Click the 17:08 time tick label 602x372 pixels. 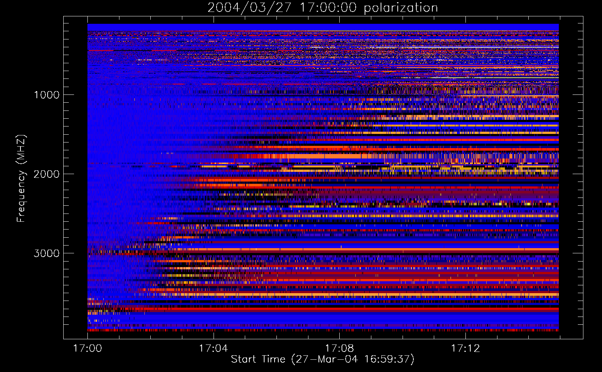tap(339, 349)
